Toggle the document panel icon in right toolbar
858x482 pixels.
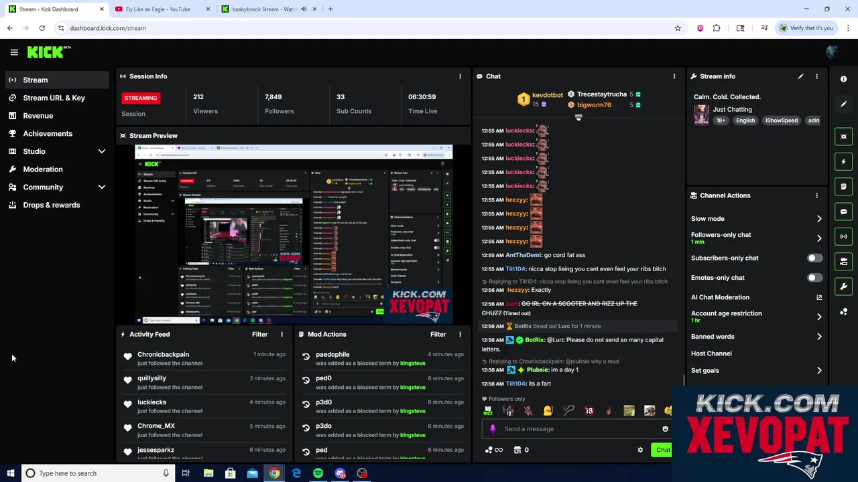(843, 187)
